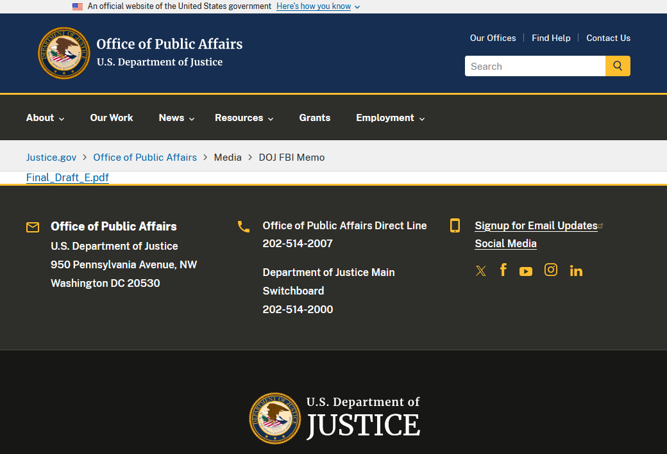Click "Office of Public Affairs Direct Line" text
Image resolution: width=667 pixels, height=454 pixels.
point(344,225)
